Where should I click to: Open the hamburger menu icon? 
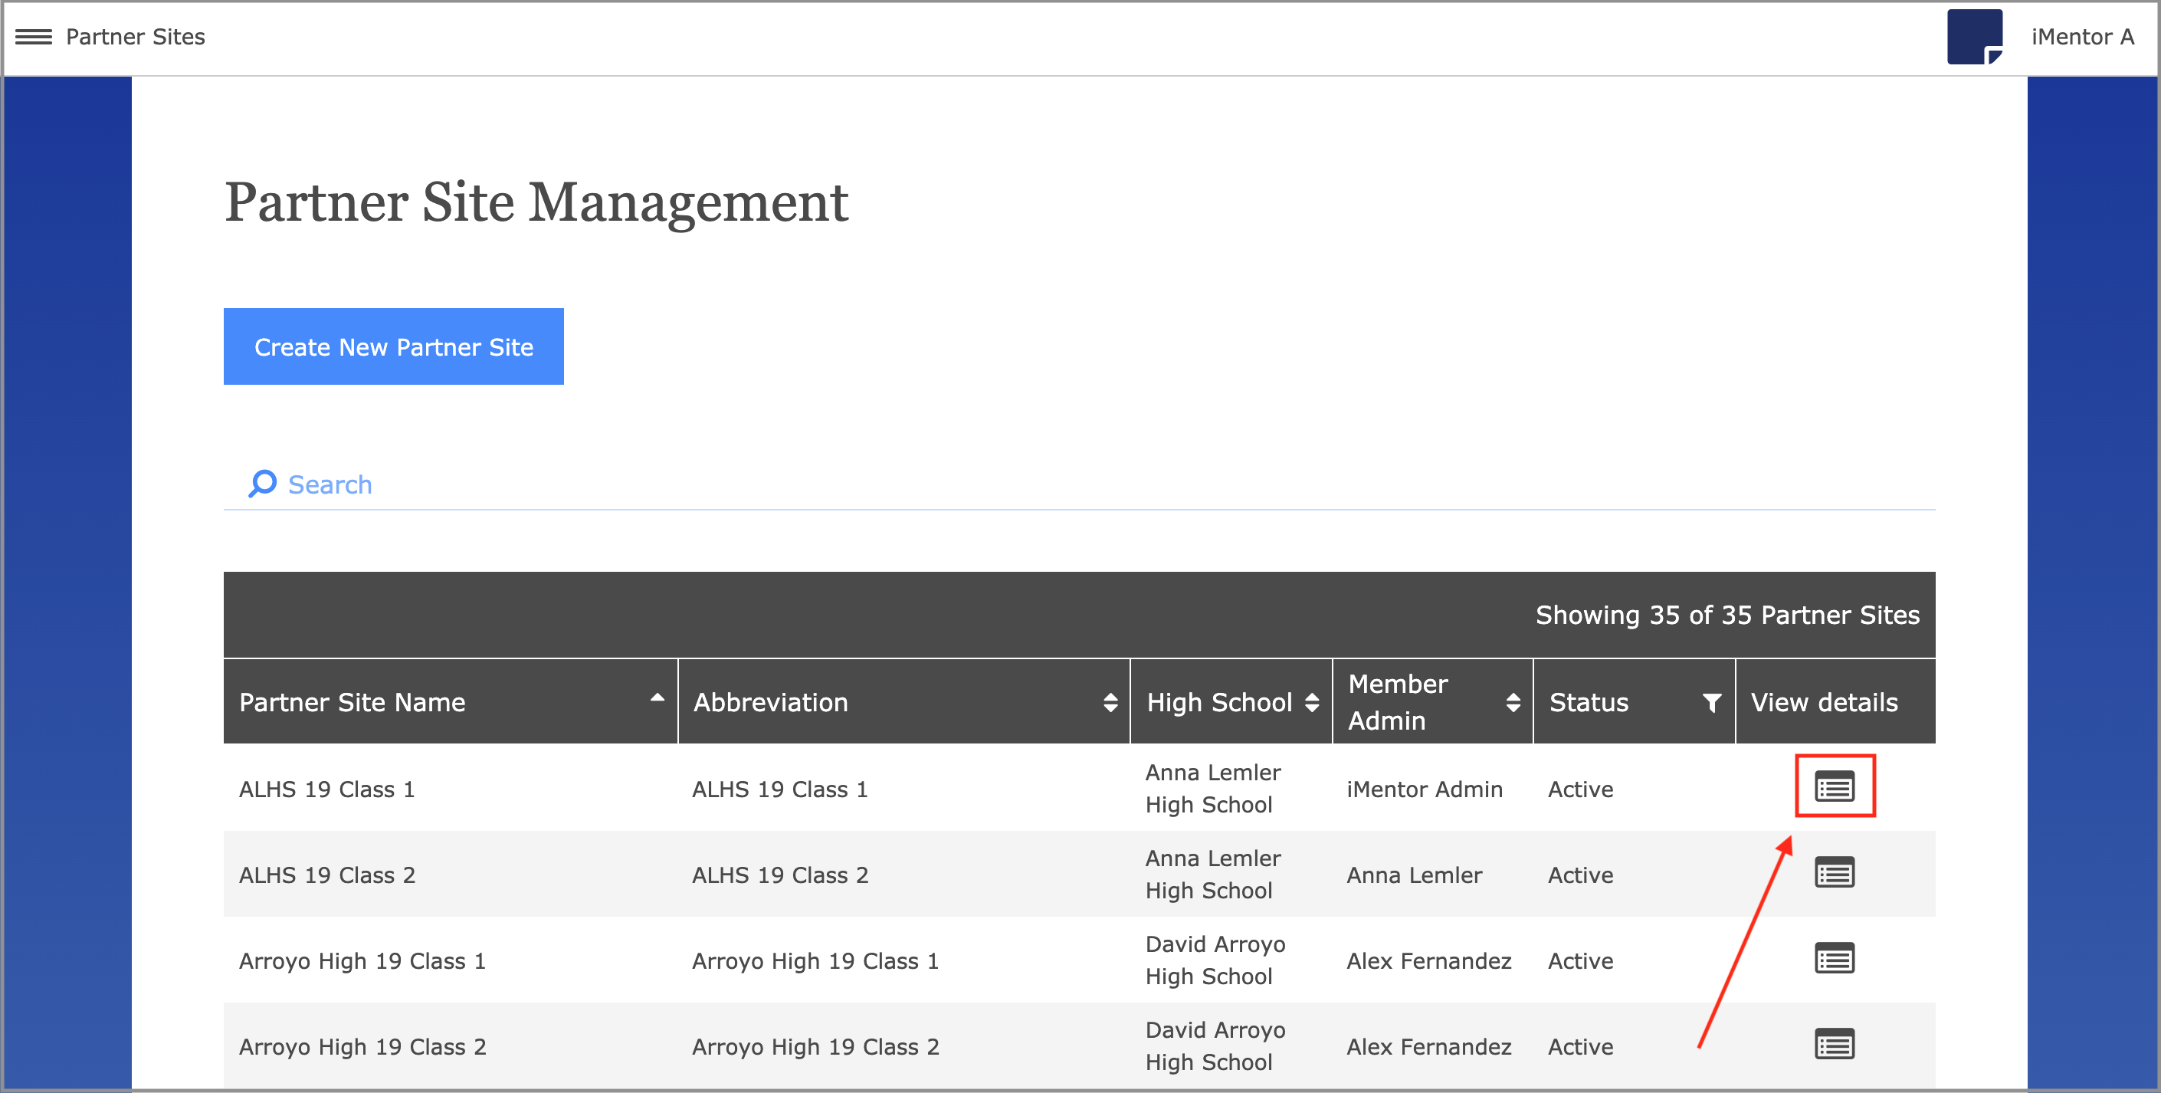click(34, 37)
